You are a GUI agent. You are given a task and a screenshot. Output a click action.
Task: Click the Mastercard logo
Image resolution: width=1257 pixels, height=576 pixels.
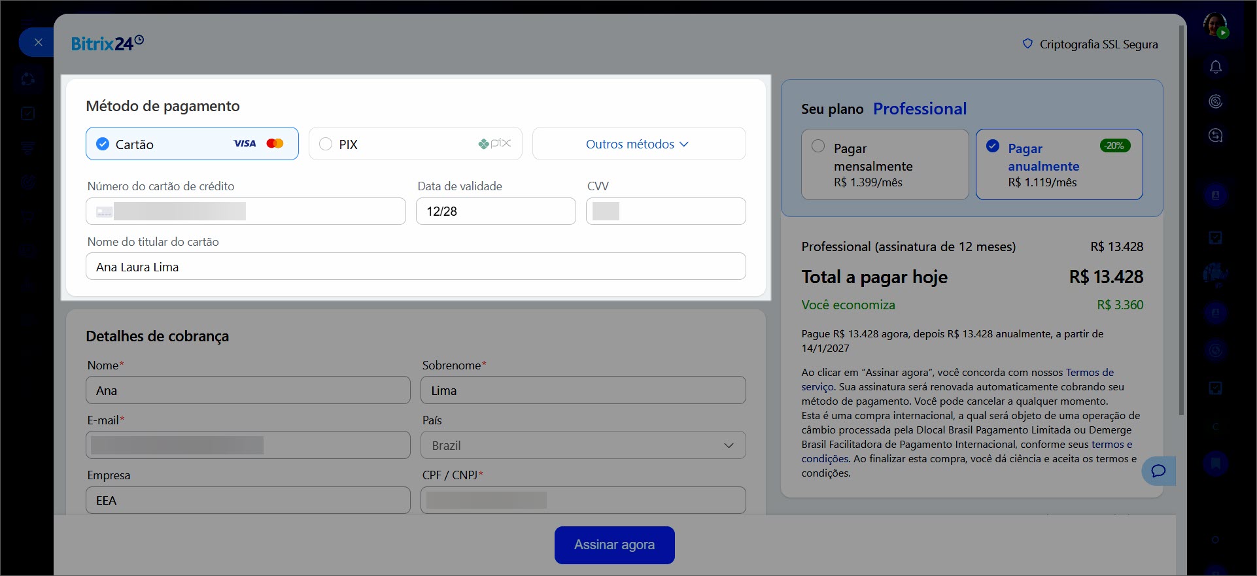point(275,144)
